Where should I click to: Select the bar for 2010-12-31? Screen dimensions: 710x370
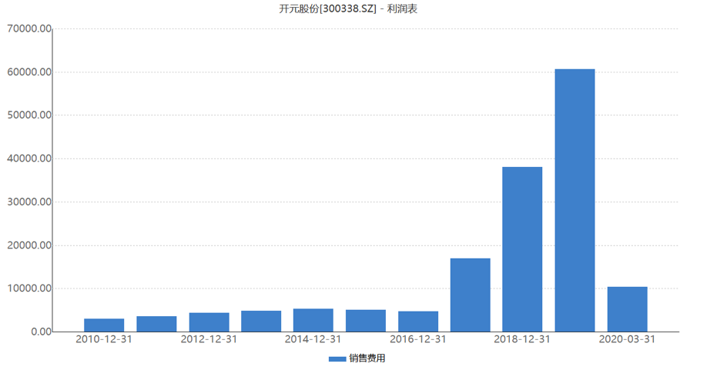point(104,325)
